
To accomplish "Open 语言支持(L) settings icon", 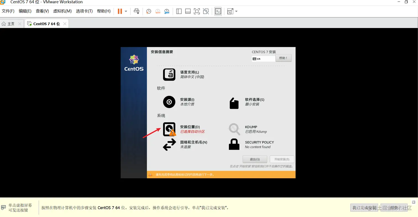I will 169,74.
